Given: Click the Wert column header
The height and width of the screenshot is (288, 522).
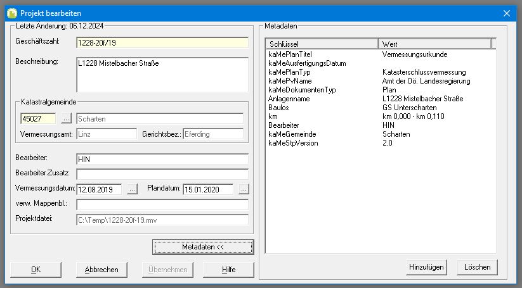Looking at the screenshot, I should coord(434,44).
